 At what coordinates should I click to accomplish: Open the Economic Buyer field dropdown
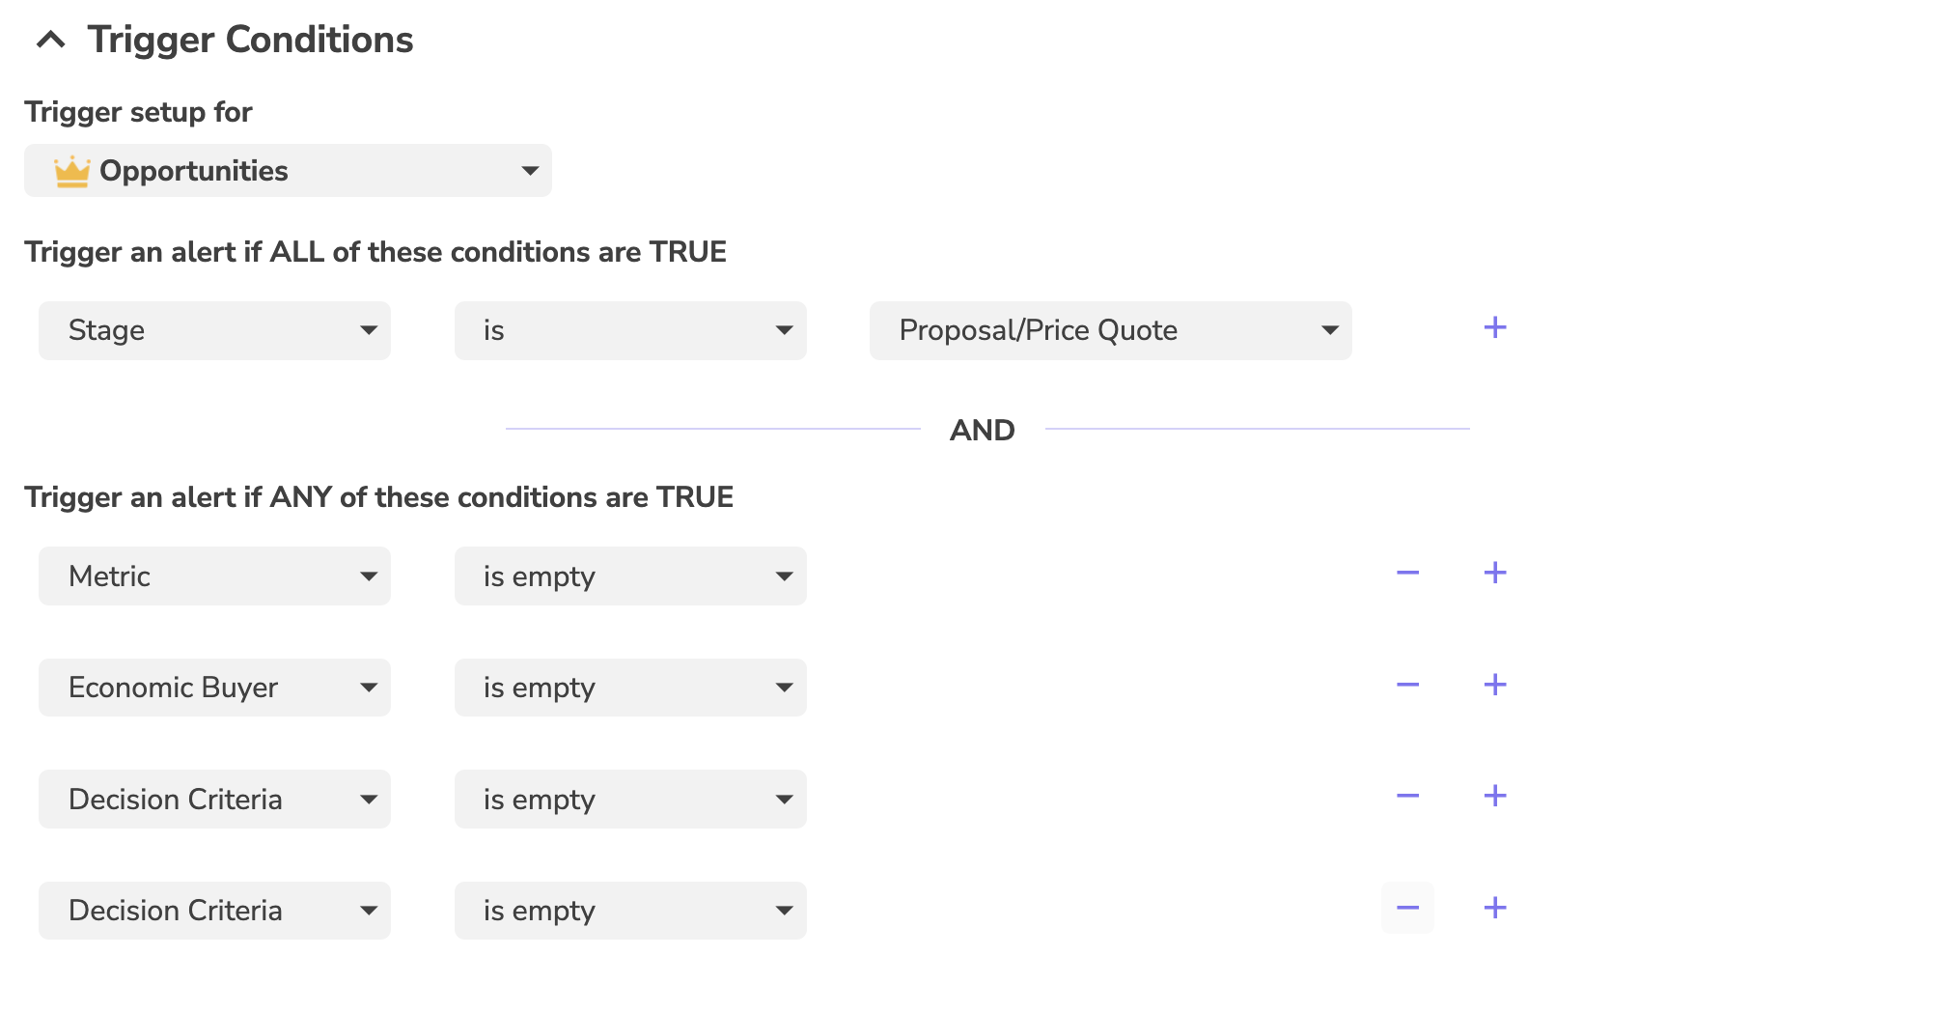tap(214, 688)
